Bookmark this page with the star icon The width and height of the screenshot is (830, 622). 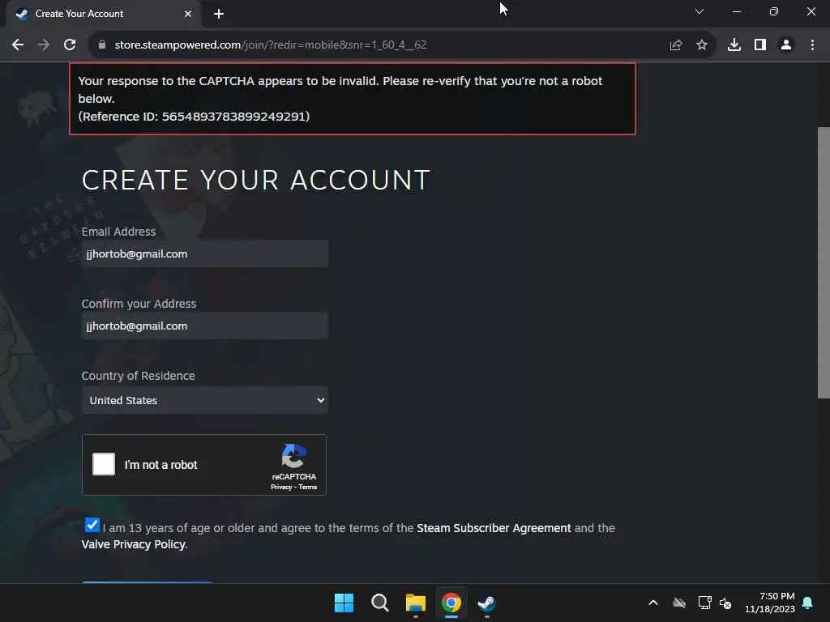702,45
